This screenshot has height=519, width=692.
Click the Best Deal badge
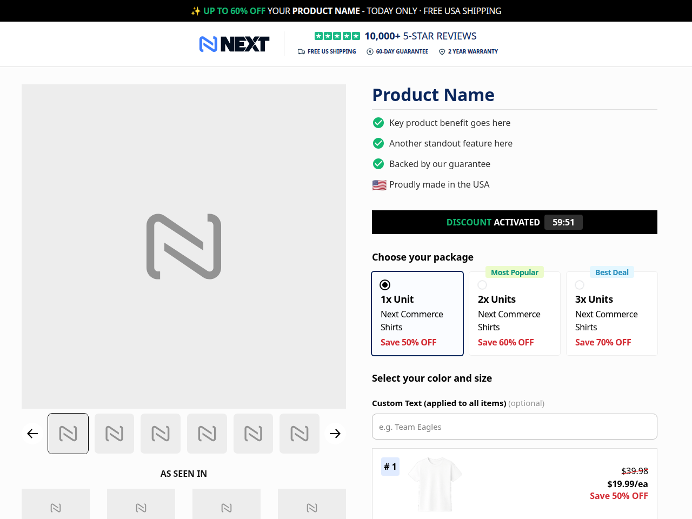coord(612,272)
